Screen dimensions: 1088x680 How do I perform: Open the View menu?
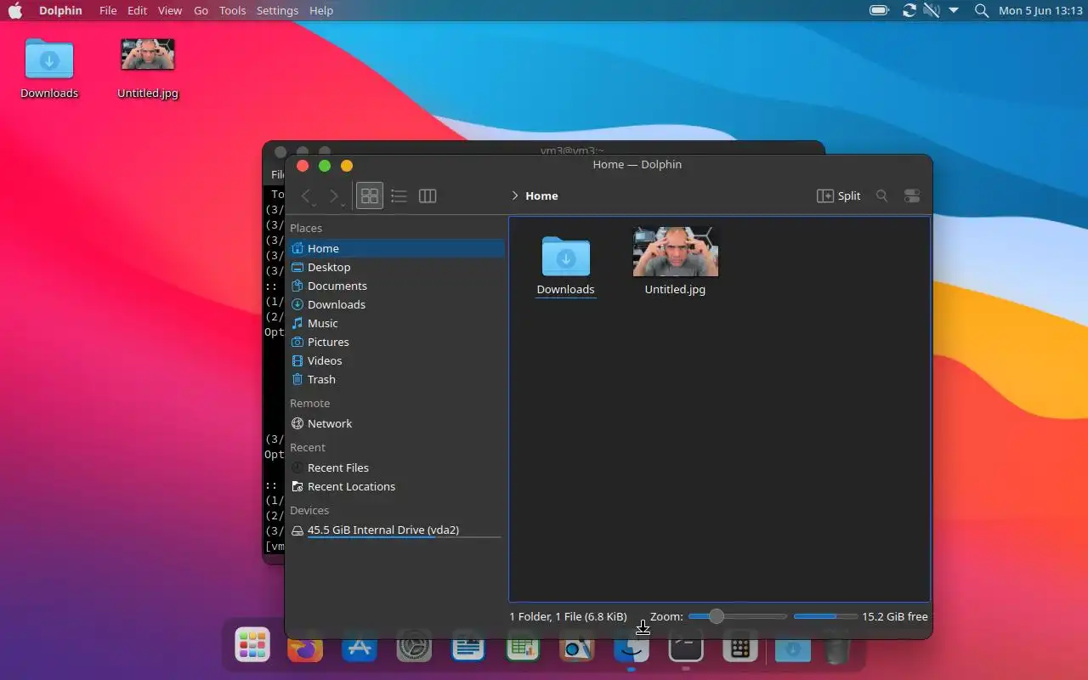[x=170, y=10]
